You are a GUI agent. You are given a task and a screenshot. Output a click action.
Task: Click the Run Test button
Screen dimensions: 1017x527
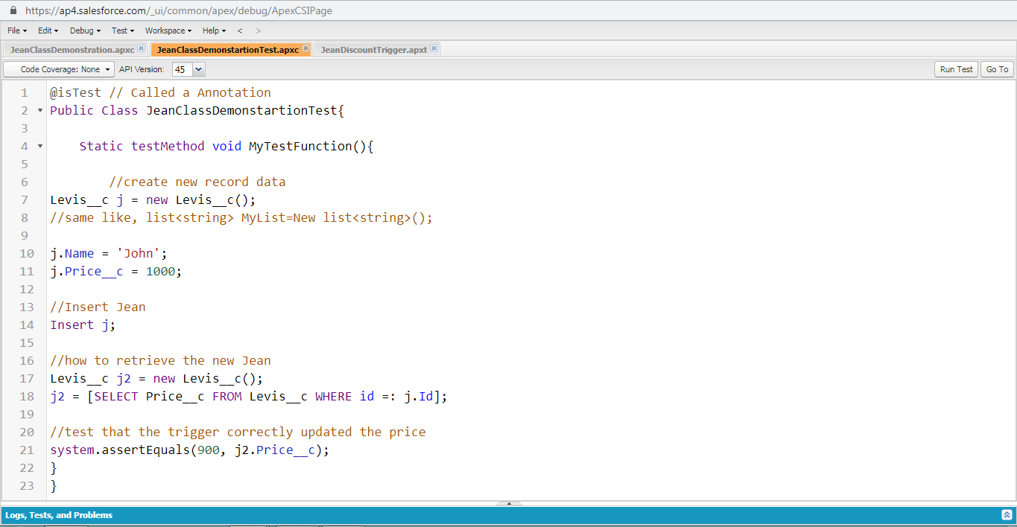[956, 69]
